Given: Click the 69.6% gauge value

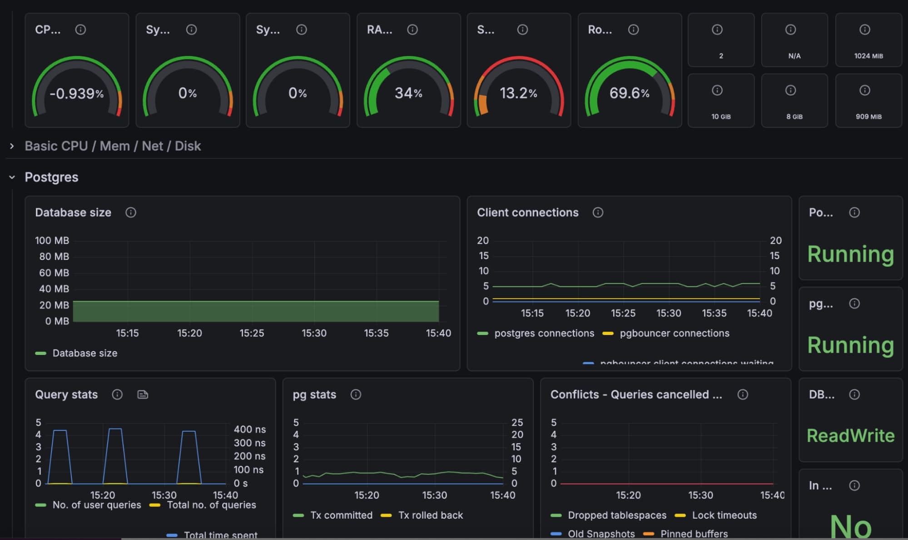Looking at the screenshot, I should [630, 93].
